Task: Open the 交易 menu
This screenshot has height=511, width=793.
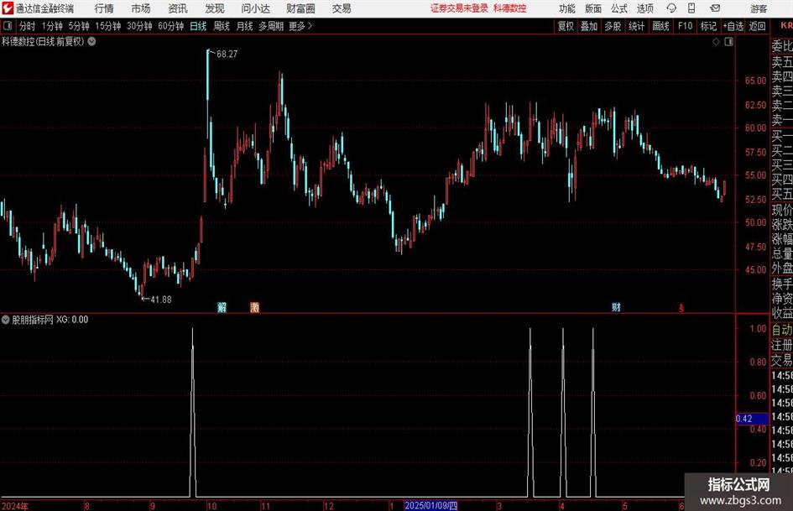Action: 342,8
